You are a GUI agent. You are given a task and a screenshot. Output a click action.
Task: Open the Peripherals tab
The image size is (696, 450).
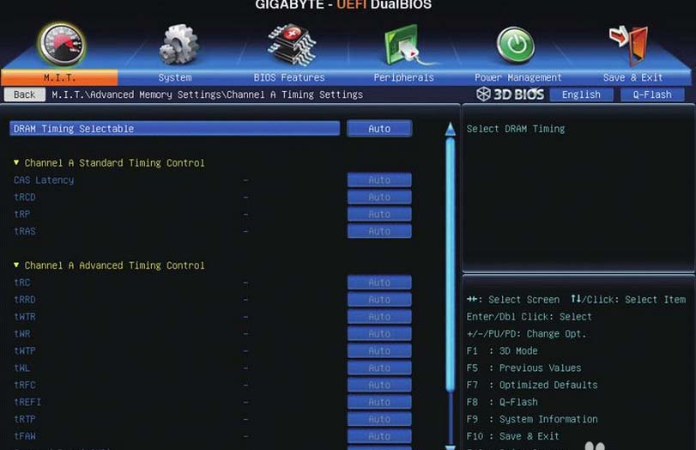403,78
